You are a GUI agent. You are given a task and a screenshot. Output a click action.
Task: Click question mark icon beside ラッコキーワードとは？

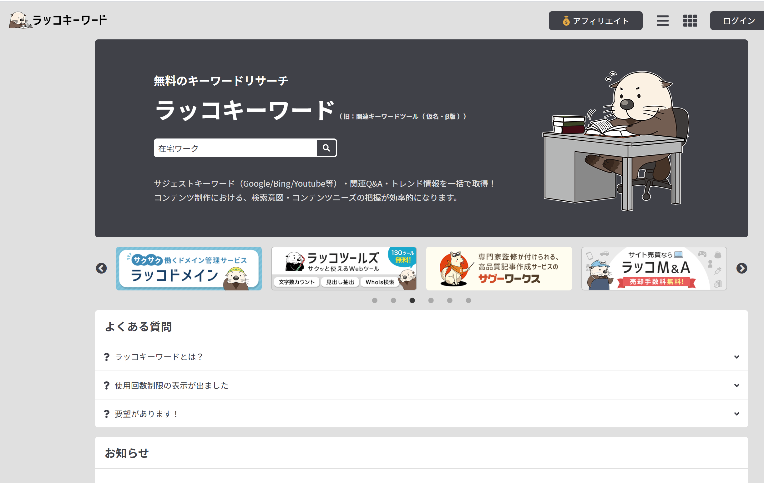click(x=107, y=357)
